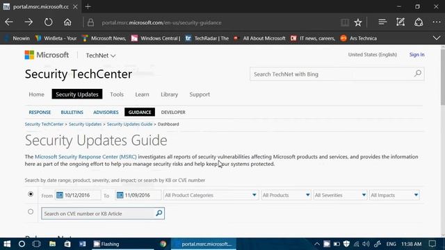Open the Tools tab
Screen dimensions: 445x250
(117, 94)
